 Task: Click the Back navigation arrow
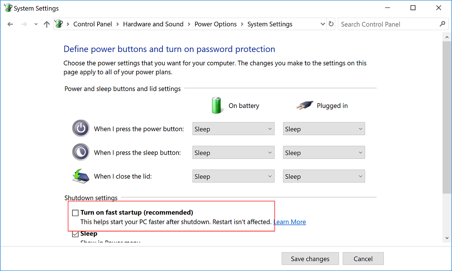(10, 24)
